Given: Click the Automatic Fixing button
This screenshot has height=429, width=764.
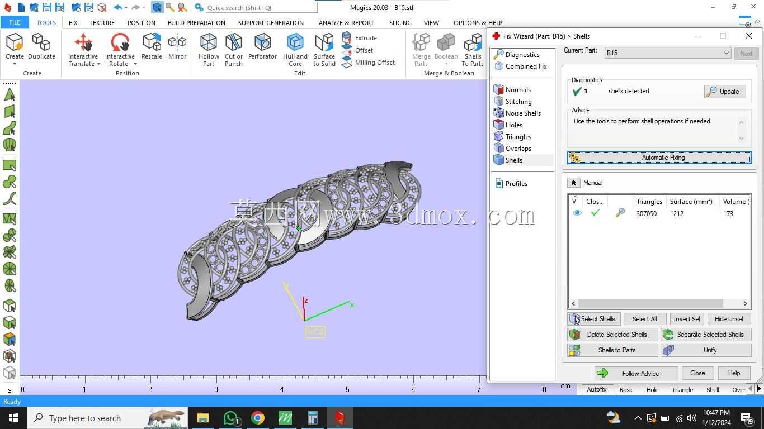Looking at the screenshot, I should pos(659,158).
